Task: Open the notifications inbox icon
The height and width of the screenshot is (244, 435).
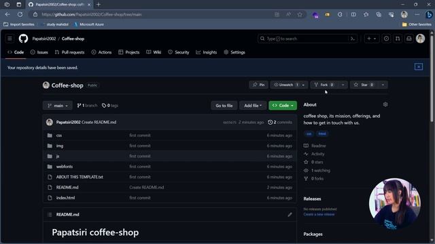Action: 409,39
